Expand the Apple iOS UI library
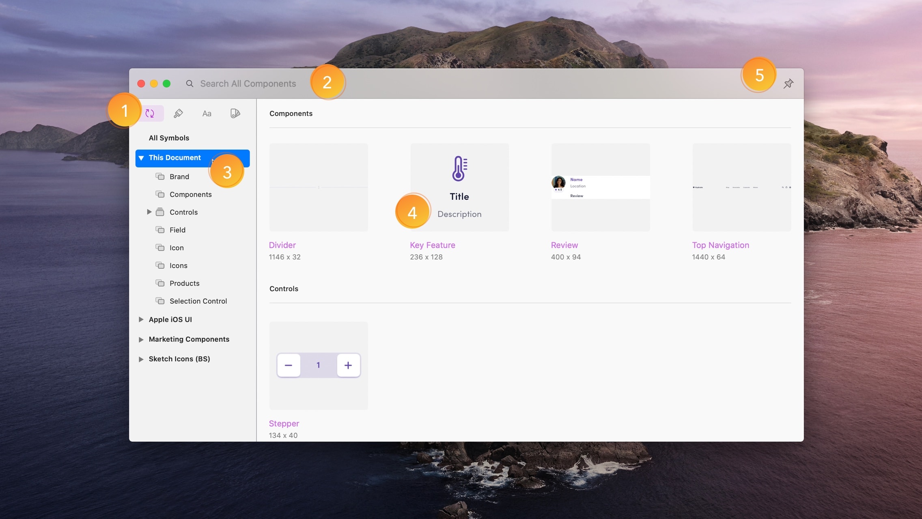This screenshot has width=922, height=519. point(141,320)
